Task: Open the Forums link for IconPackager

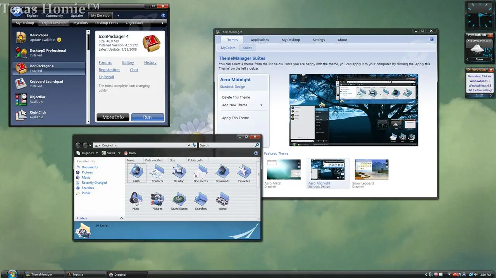Action: click(x=105, y=63)
